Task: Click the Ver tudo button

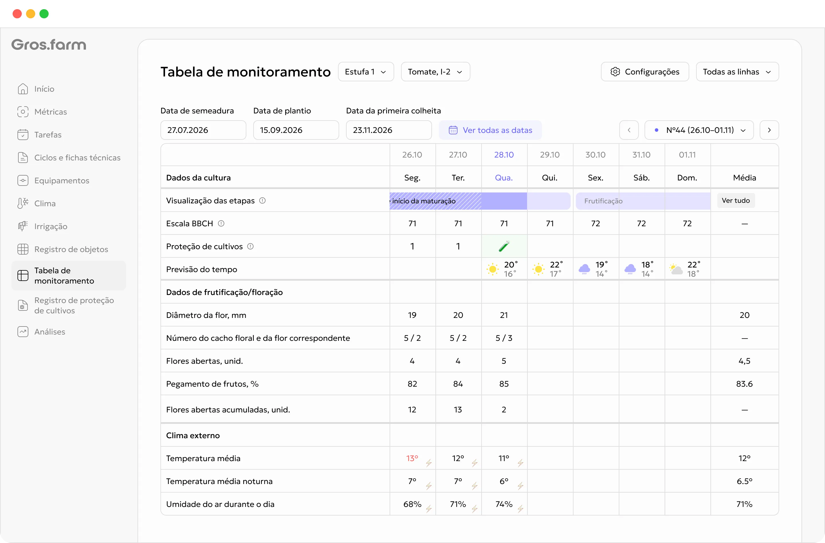Action: [x=736, y=200]
